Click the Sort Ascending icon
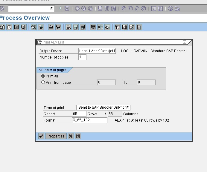The width and height of the screenshot is (207, 172). click(51, 27)
